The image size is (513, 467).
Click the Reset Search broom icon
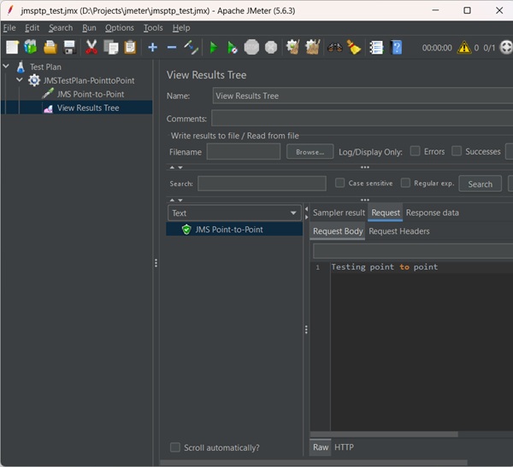(354, 48)
